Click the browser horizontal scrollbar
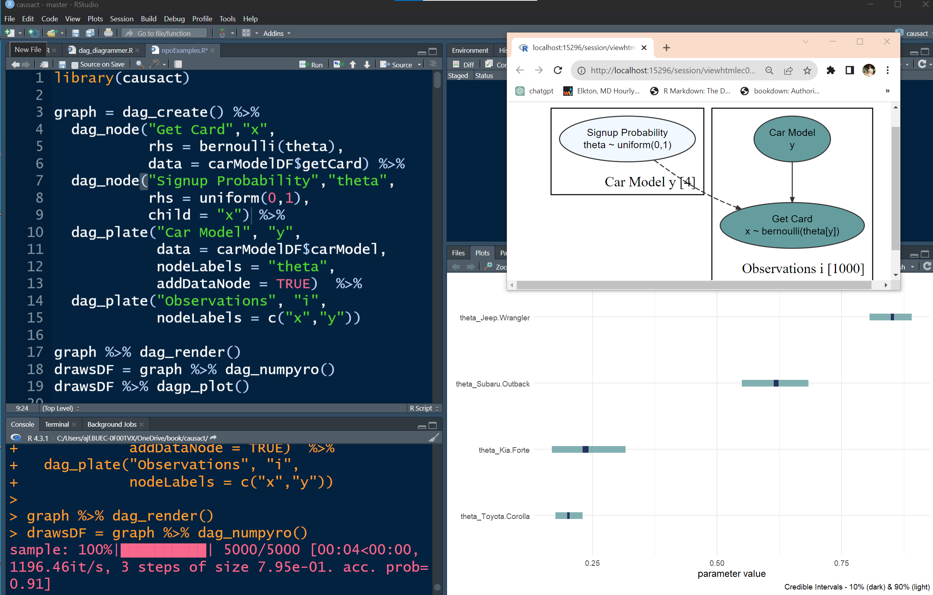This screenshot has width=933, height=595. (694, 285)
